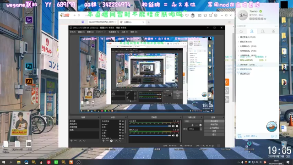Screen dimensions: 293x165
Task: Adjust Mic/Aux volume slider
Action: tap(150, 135)
